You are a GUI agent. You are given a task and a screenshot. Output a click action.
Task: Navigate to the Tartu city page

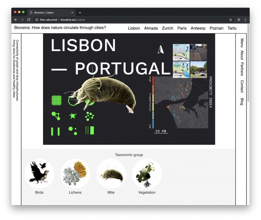pos(232,28)
